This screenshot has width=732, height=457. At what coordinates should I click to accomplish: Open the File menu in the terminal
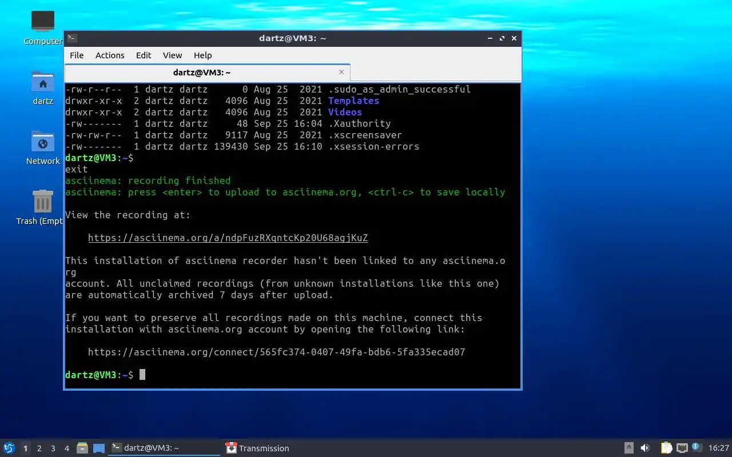click(x=77, y=55)
